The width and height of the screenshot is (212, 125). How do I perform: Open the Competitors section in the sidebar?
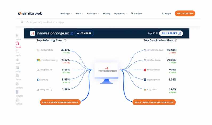(x=18, y=85)
